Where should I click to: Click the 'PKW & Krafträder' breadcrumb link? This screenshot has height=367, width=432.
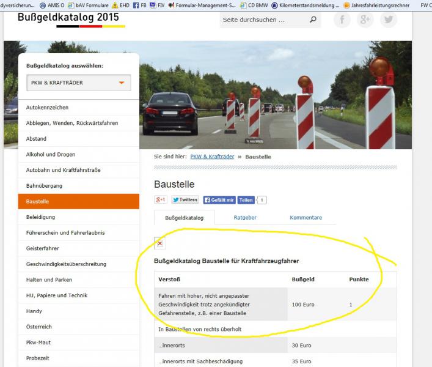point(212,157)
